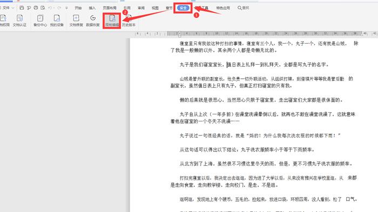Screen dimensions: 378x212
Task: Click the line 丸子说过一句很经典的话
Action: click(x=260, y=135)
